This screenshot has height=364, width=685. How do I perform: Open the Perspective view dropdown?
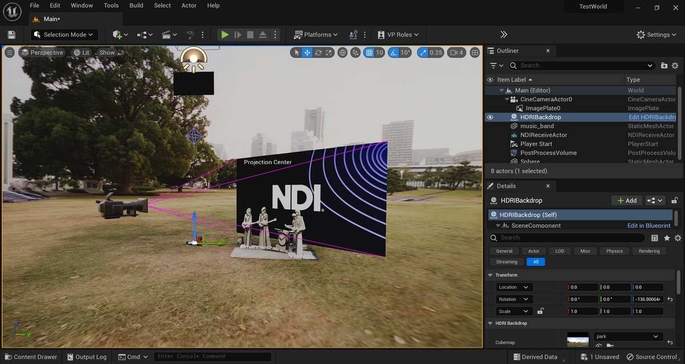tap(42, 52)
